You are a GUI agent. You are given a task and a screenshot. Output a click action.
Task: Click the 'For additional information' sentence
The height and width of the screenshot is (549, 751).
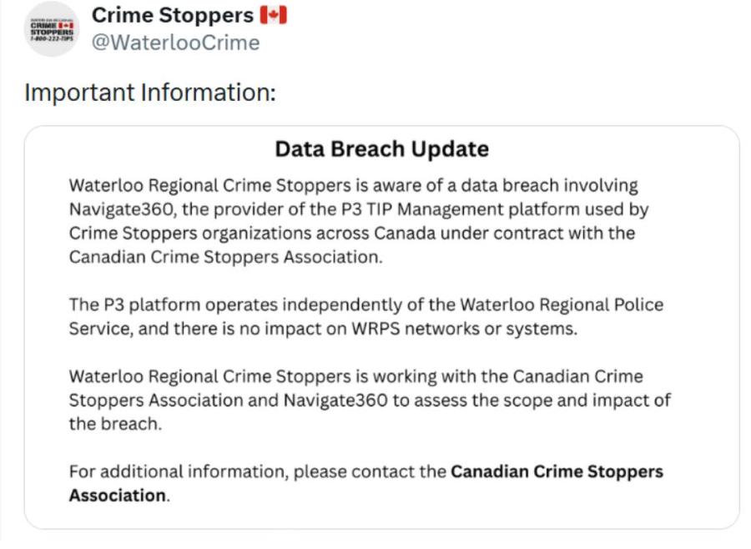pos(366,483)
